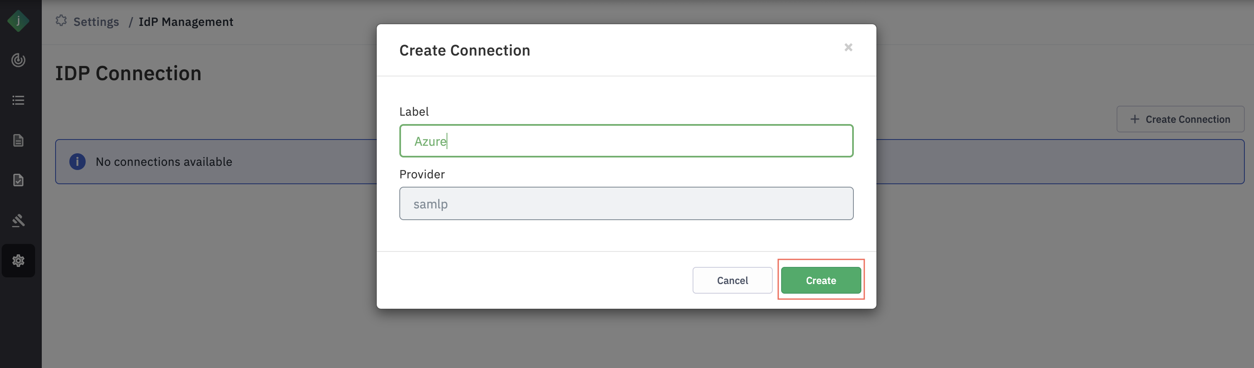Click the IdP Management breadcrumb
This screenshot has height=368, width=1254.
coord(185,22)
